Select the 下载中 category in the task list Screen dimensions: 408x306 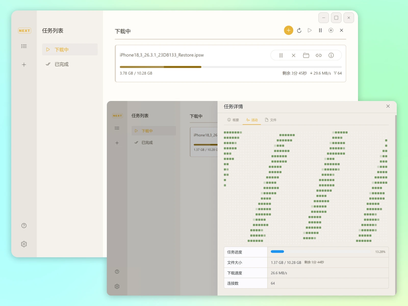(x=70, y=49)
